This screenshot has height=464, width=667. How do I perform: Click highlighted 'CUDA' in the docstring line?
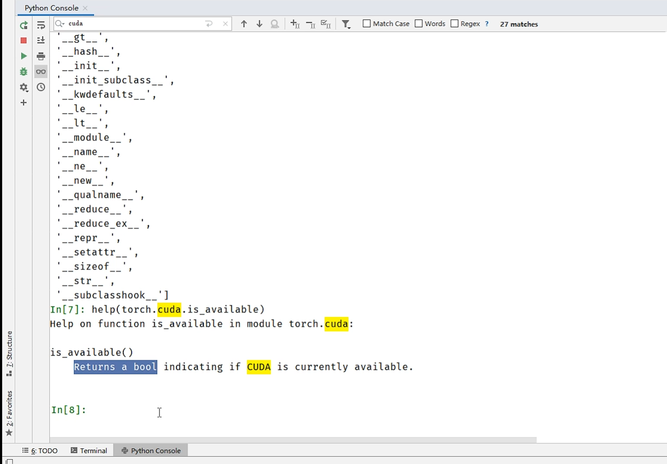pos(259,367)
